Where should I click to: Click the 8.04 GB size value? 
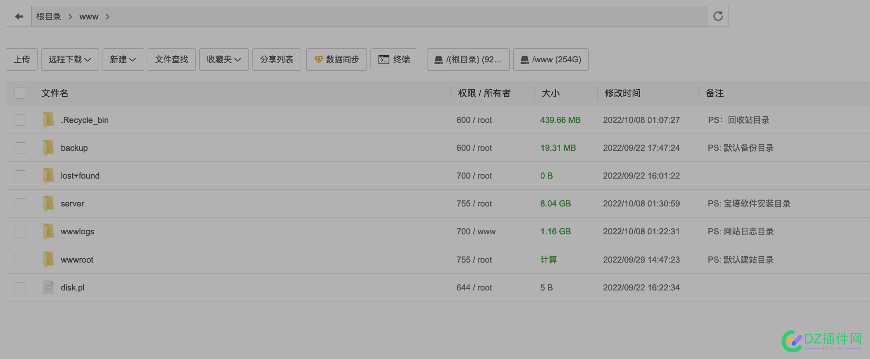coord(556,203)
